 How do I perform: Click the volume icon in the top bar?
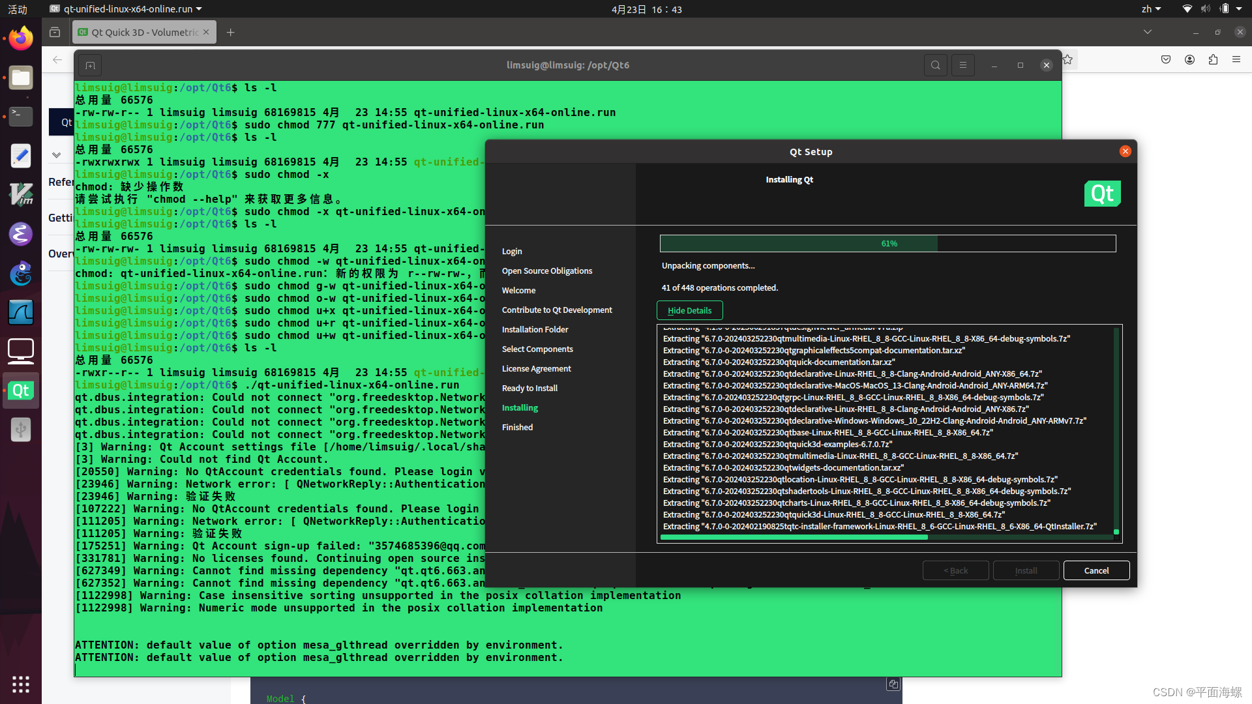(1205, 9)
